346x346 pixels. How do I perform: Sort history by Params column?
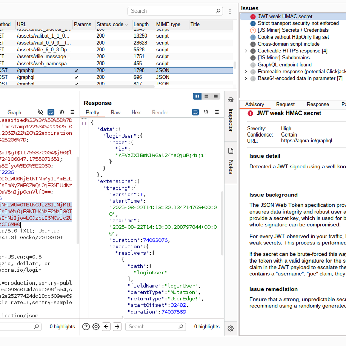(x=84, y=24)
